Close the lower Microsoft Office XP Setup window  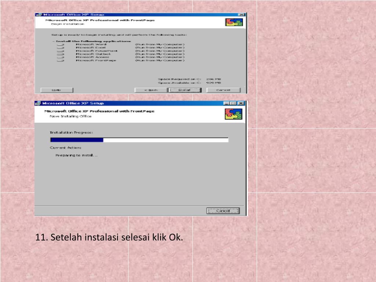pos(241,103)
